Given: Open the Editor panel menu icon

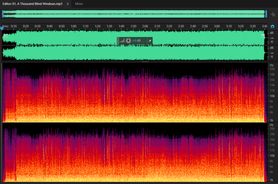Looking at the screenshot, I should [67, 4].
